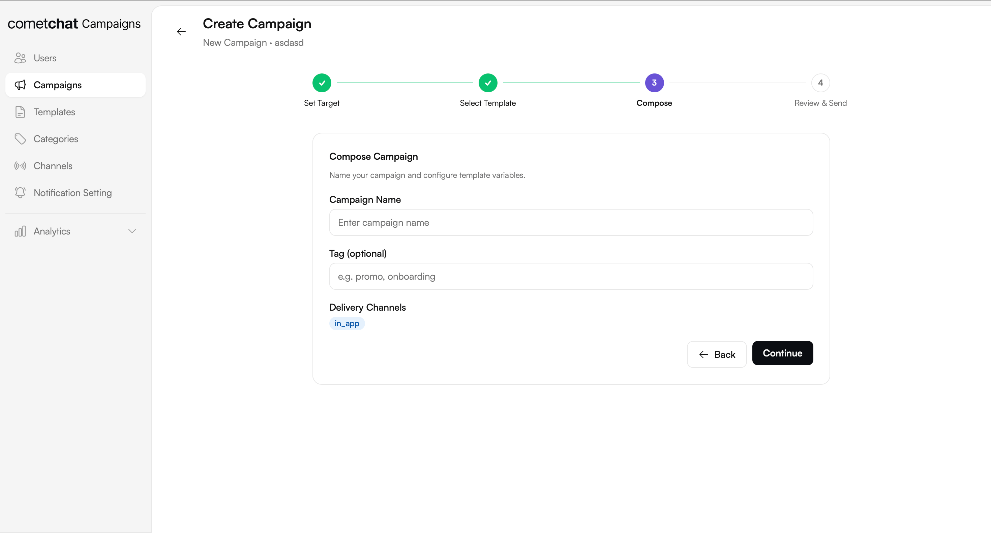991x533 pixels.
Task: Click the Users people icon in sidebar
Action: [x=20, y=58]
